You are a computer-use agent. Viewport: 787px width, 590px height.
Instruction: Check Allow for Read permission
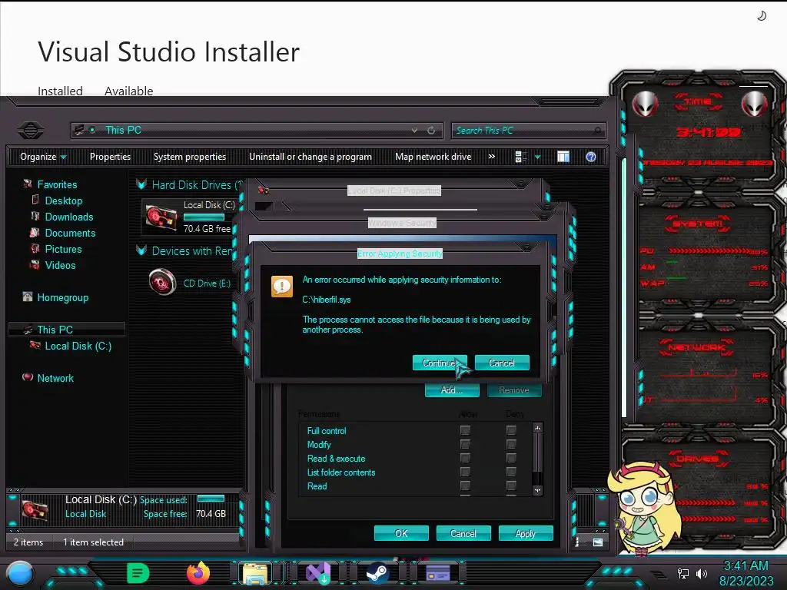[x=465, y=486]
